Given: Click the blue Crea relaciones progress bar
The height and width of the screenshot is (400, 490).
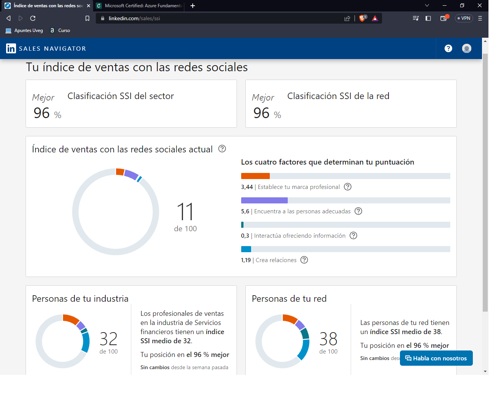Looking at the screenshot, I should pyautogui.click(x=246, y=249).
